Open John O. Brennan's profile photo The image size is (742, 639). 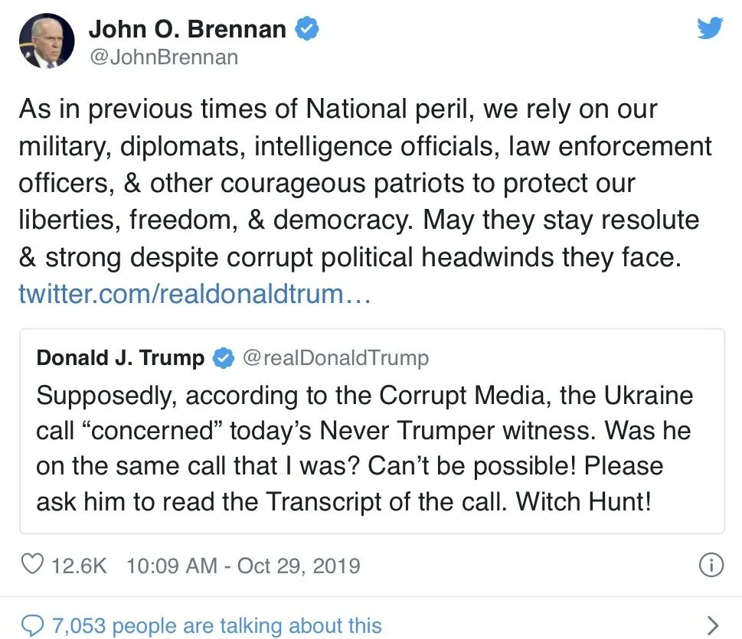click(47, 42)
